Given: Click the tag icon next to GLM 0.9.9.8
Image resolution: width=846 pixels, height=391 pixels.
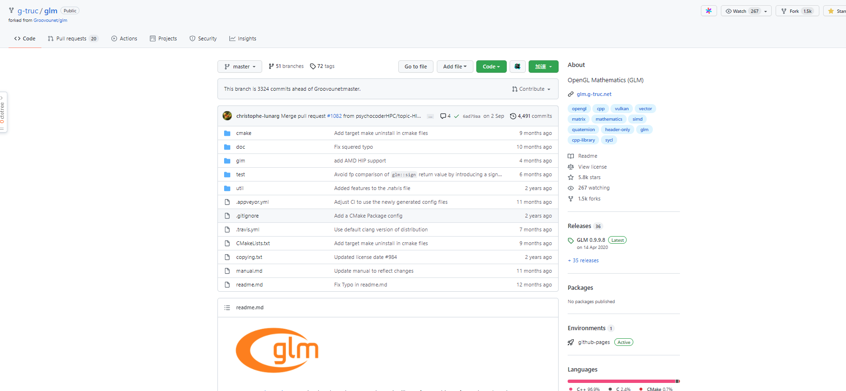Looking at the screenshot, I should 571,240.
